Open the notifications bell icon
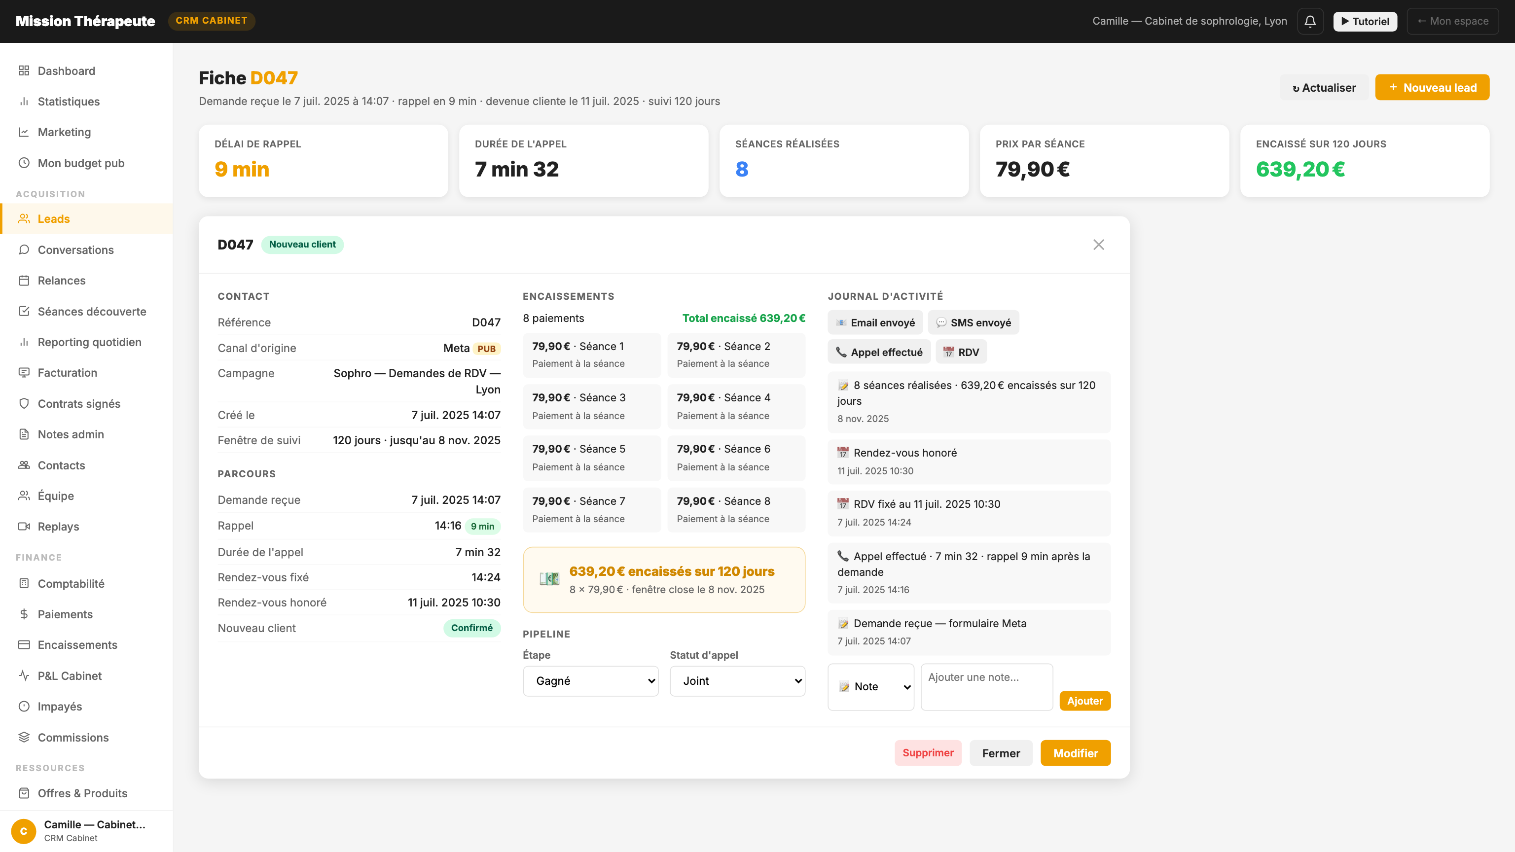 pos(1310,21)
